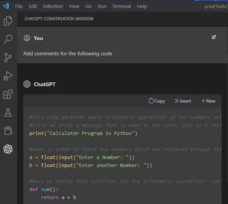Open the View menu

click(x=74, y=6)
